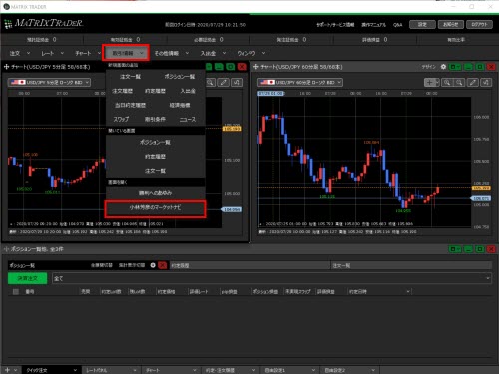The width and height of the screenshot is (499, 374).
Task: Click the green 決済注文 button
Action: (x=27, y=278)
